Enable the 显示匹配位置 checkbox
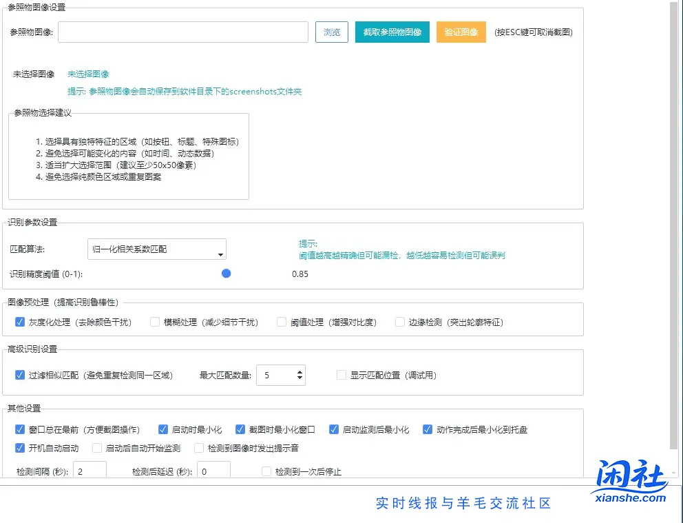The image size is (683, 523). pyautogui.click(x=341, y=376)
